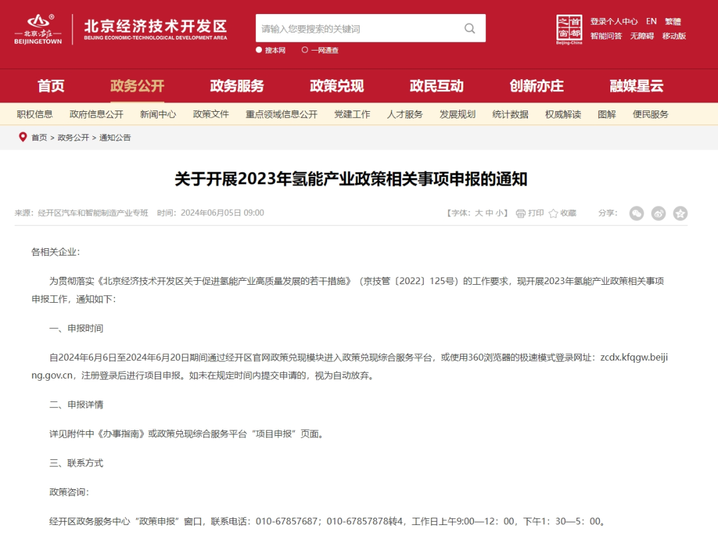This screenshot has height=543, width=718.
Task: Open 政策文件 submenu item
Action: pos(211,114)
